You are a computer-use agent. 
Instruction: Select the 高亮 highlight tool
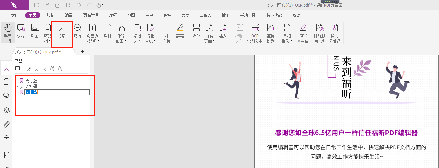[180, 31]
